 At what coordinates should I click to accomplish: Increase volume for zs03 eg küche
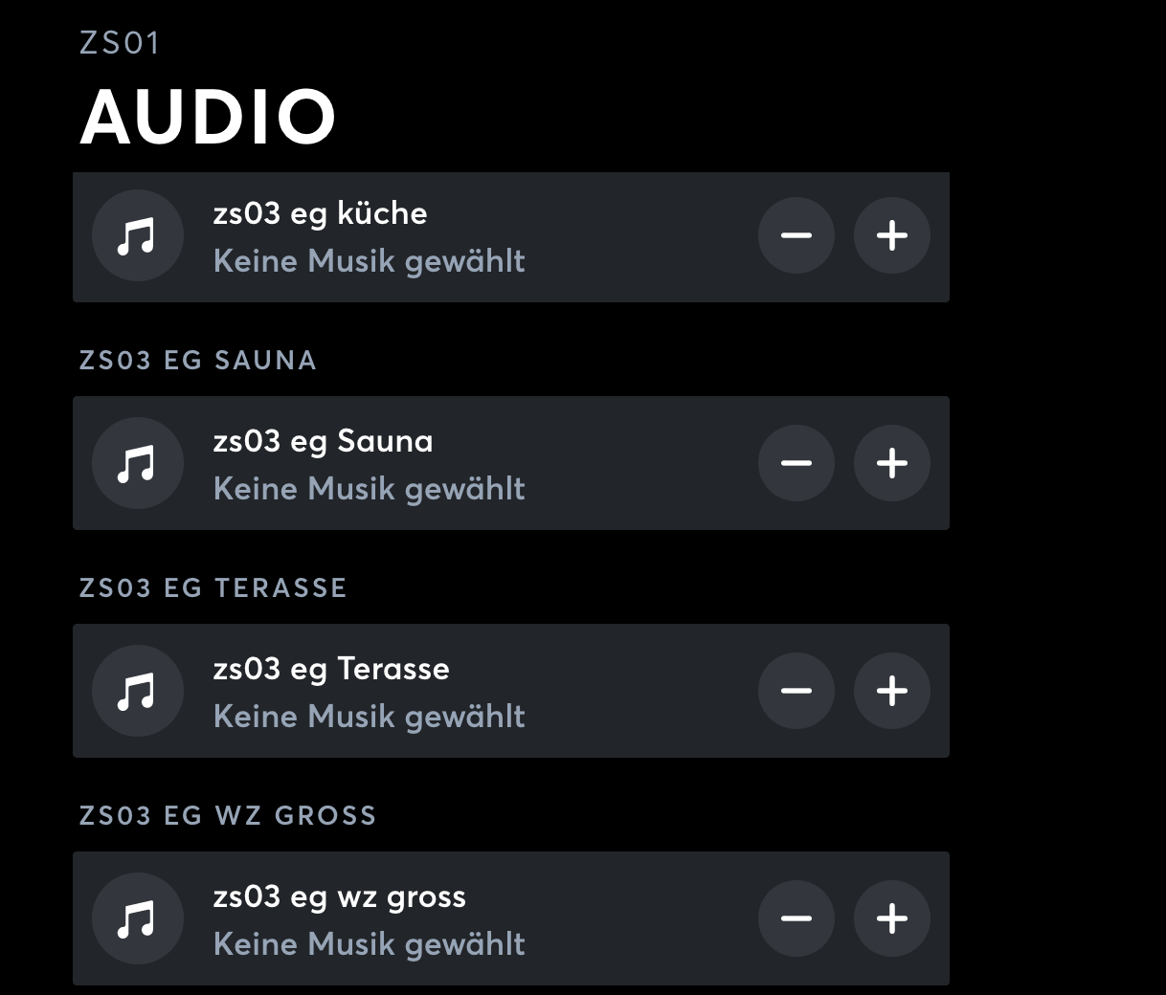click(891, 235)
